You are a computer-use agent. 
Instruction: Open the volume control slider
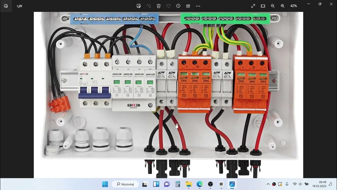tap(300, 184)
